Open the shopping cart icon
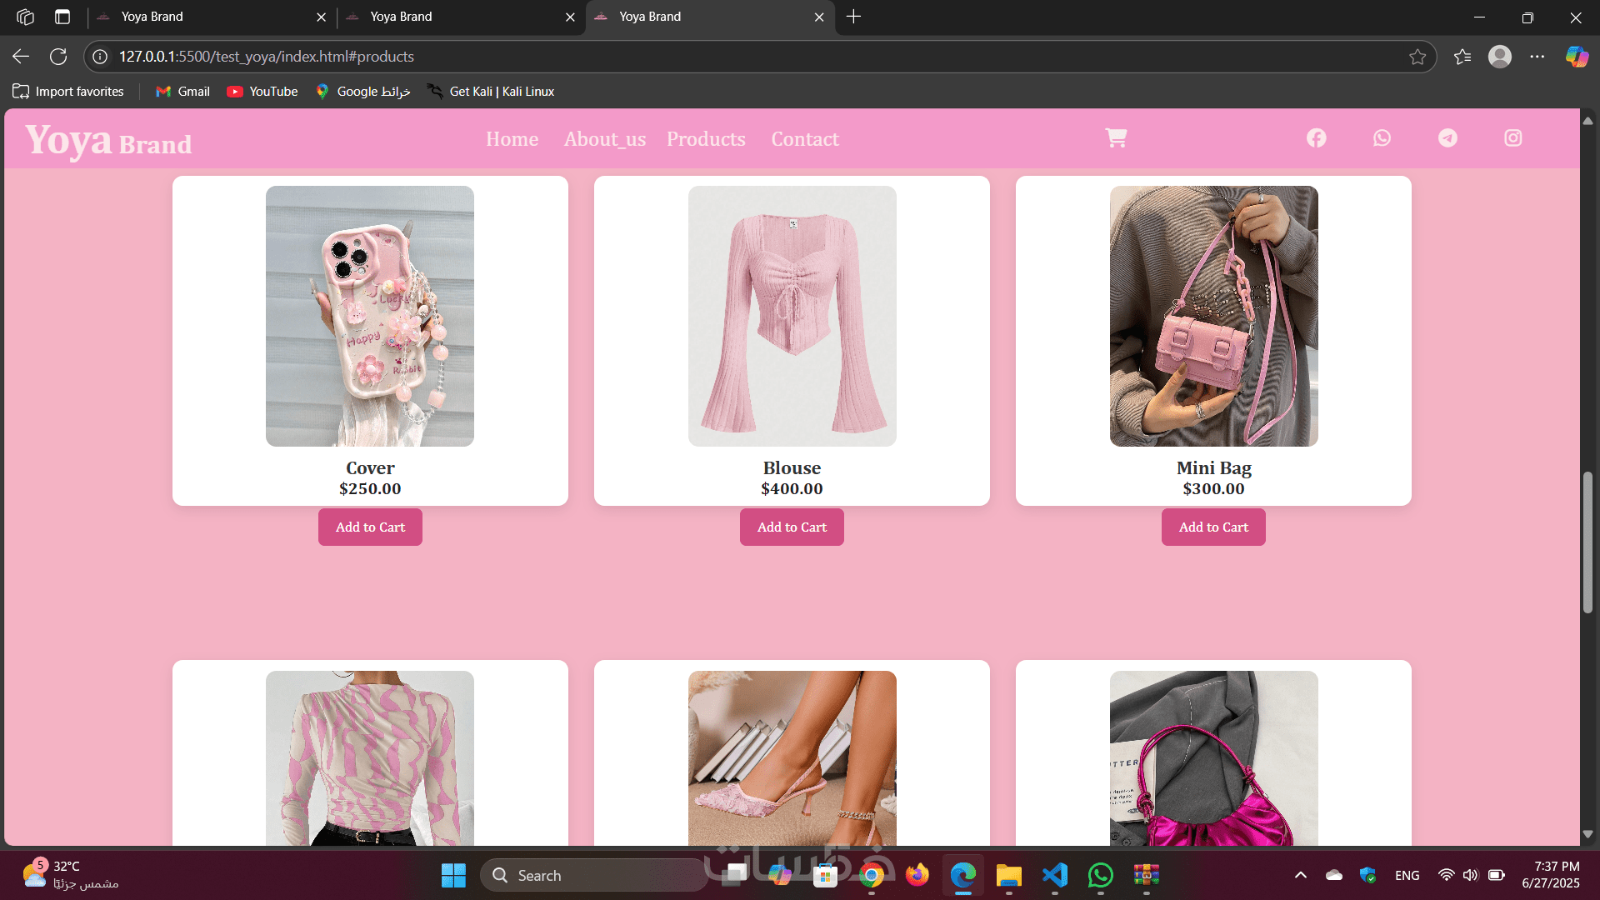This screenshot has width=1600, height=900. (x=1116, y=138)
